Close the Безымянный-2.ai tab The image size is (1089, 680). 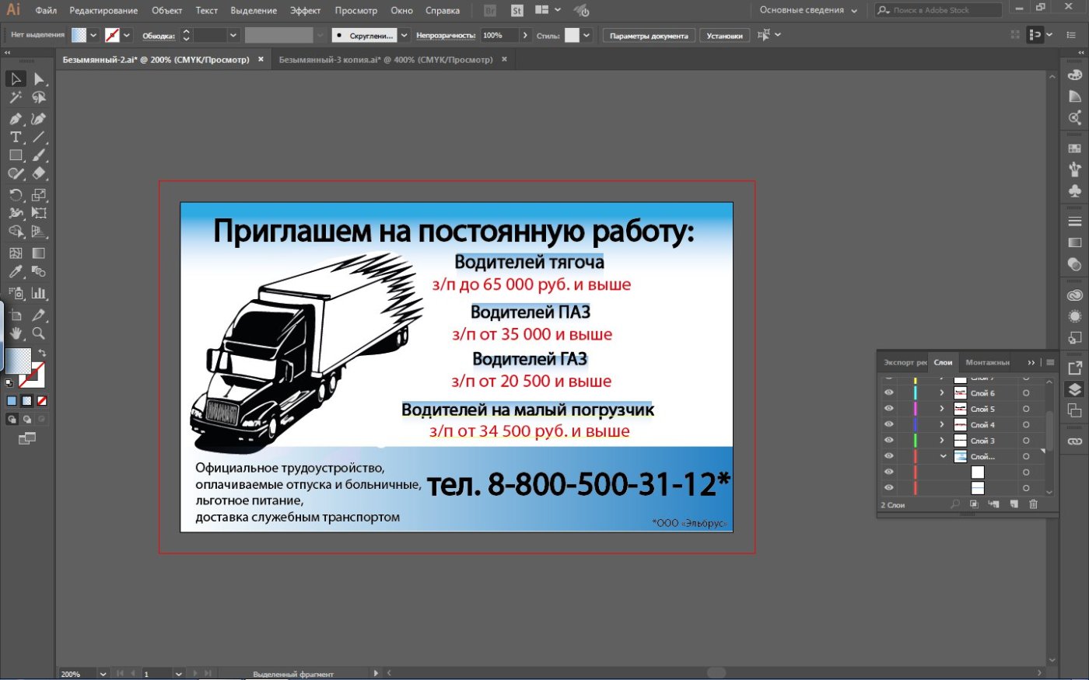tap(261, 59)
